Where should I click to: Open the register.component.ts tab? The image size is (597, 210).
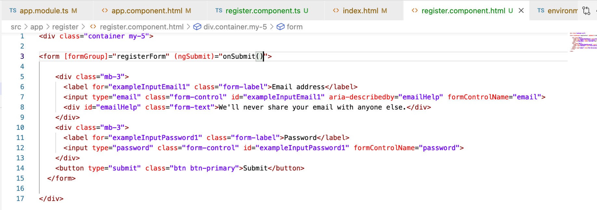(263, 11)
